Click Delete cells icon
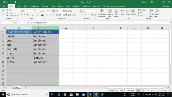The height and width of the screenshot is (97, 172). (128, 11)
